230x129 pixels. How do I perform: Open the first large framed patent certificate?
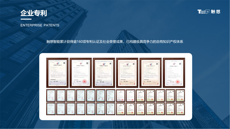(57, 72)
